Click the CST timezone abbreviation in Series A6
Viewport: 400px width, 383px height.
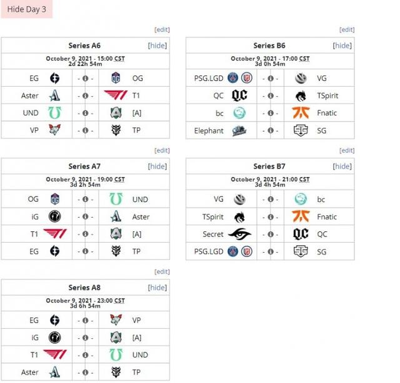point(119,59)
